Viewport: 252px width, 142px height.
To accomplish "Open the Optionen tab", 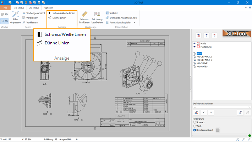I will (49, 7).
